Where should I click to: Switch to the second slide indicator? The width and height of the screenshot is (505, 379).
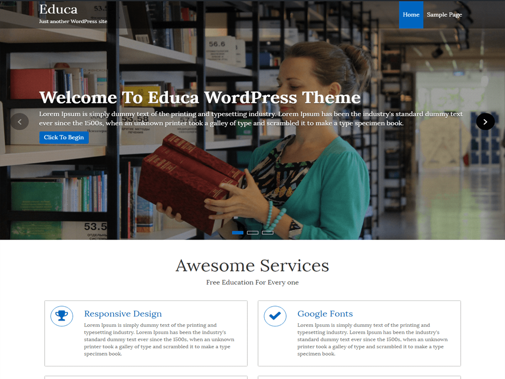pyautogui.click(x=252, y=232)
